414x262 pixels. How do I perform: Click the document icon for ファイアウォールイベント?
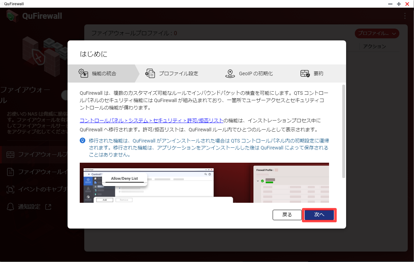10,172
